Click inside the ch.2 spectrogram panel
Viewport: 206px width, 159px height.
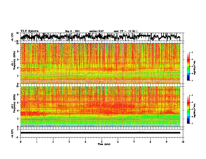100,107
